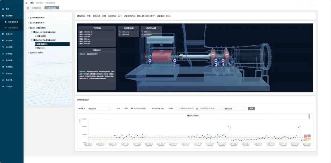The height and width of the screenshot is (163, 331).
Task: Select the 电机驱动端垂直 radio button
Action: pos(132,108)
